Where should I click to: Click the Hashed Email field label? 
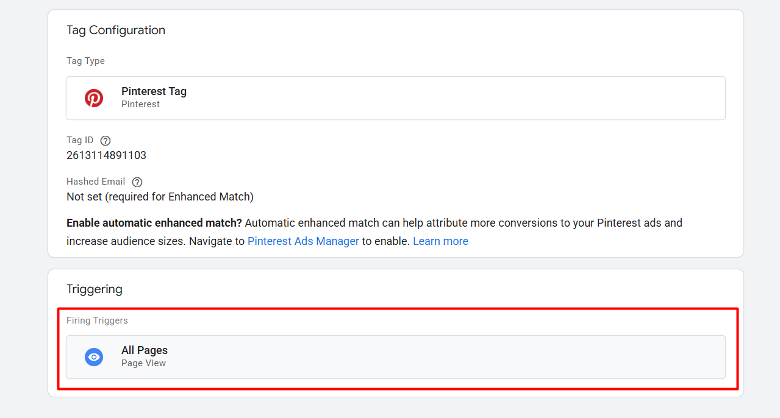point(96,182)
